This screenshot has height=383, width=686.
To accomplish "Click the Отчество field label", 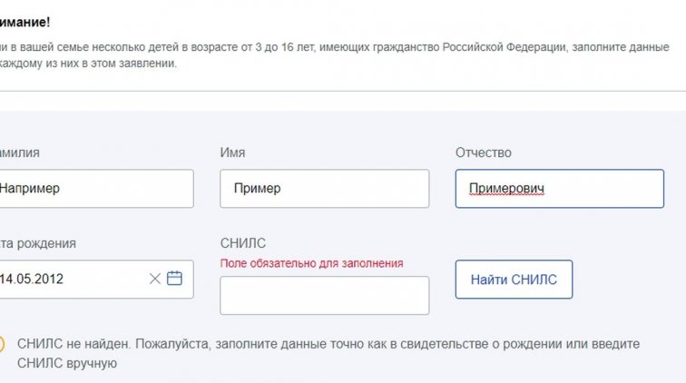I will [483, 153].
